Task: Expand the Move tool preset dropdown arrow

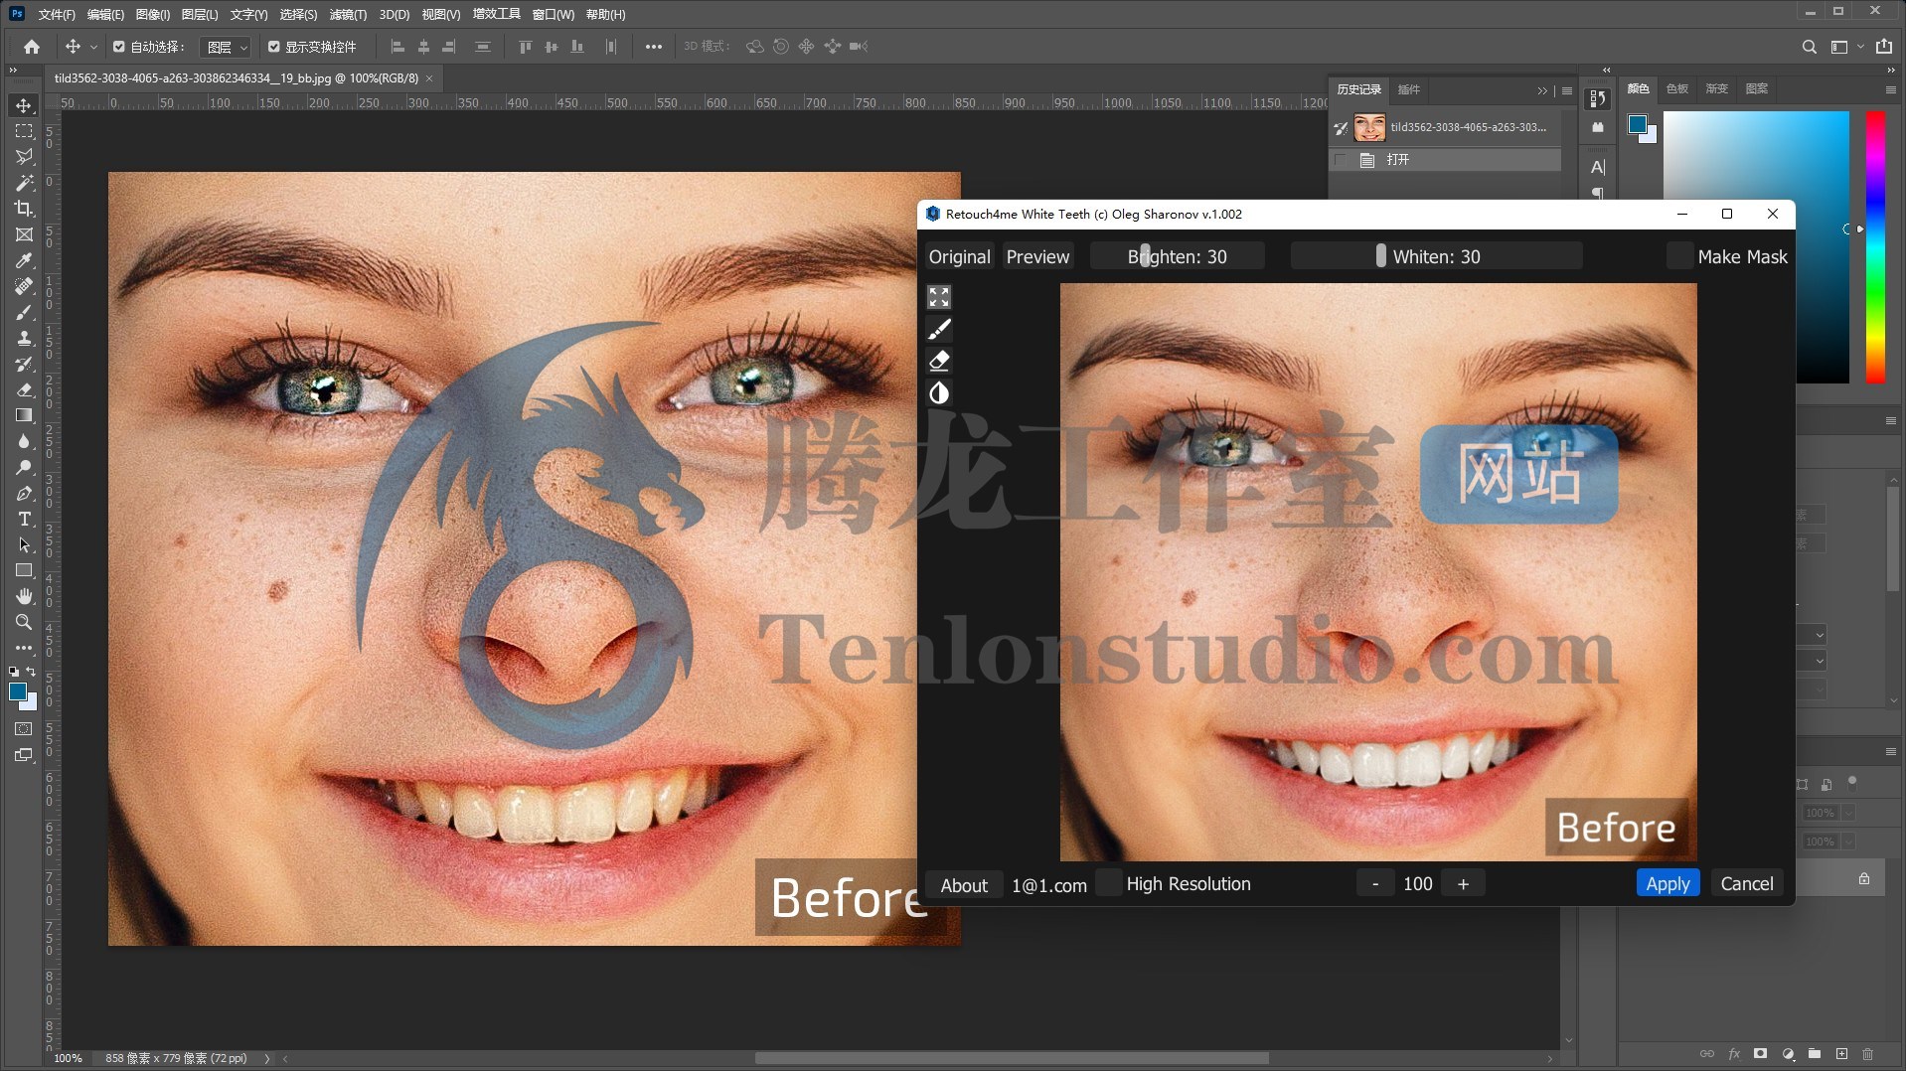Action: tap(93, 47)
